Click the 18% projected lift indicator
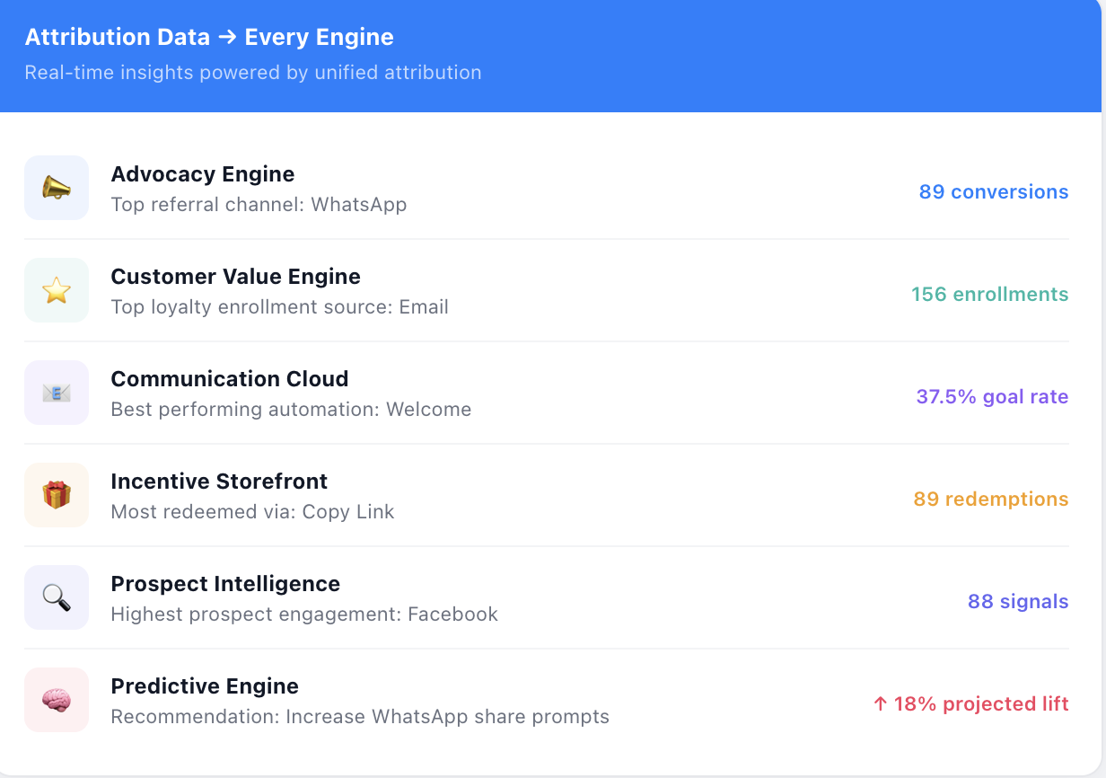The image size is (1106, 778). click(x=970, y=703)
